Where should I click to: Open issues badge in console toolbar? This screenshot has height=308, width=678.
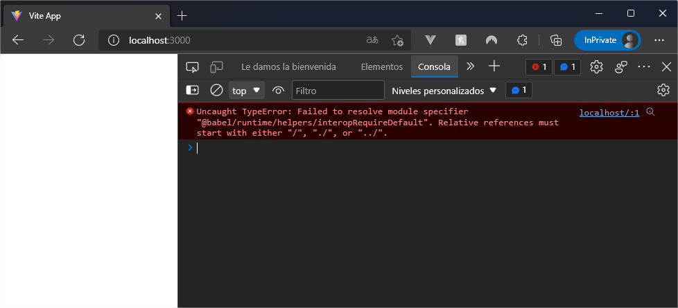(x=519, y=90)
